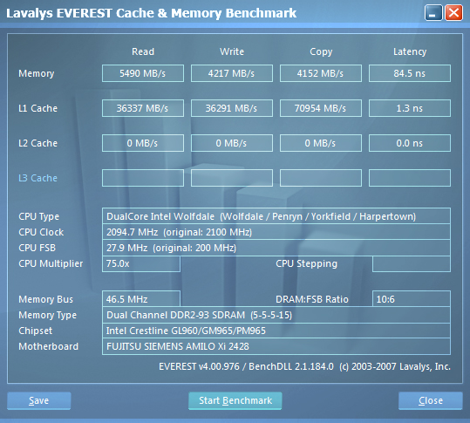Click the CPU Stepping label
The image size is (470, 423).
tap(306, 263)
